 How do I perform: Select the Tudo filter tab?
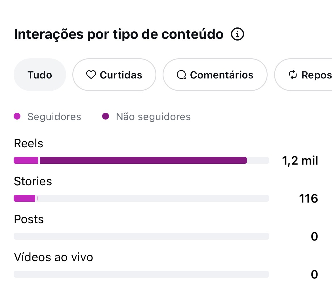(40, 74)
